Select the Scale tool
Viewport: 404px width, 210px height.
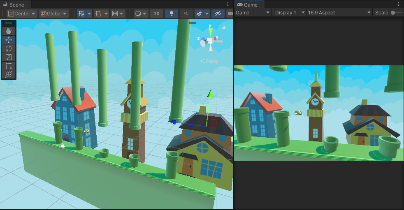[x=9, y=57]
